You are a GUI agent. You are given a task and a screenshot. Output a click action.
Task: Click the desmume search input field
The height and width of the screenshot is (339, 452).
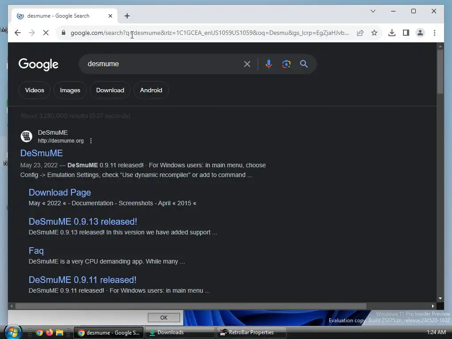click(x=163, y=64)
